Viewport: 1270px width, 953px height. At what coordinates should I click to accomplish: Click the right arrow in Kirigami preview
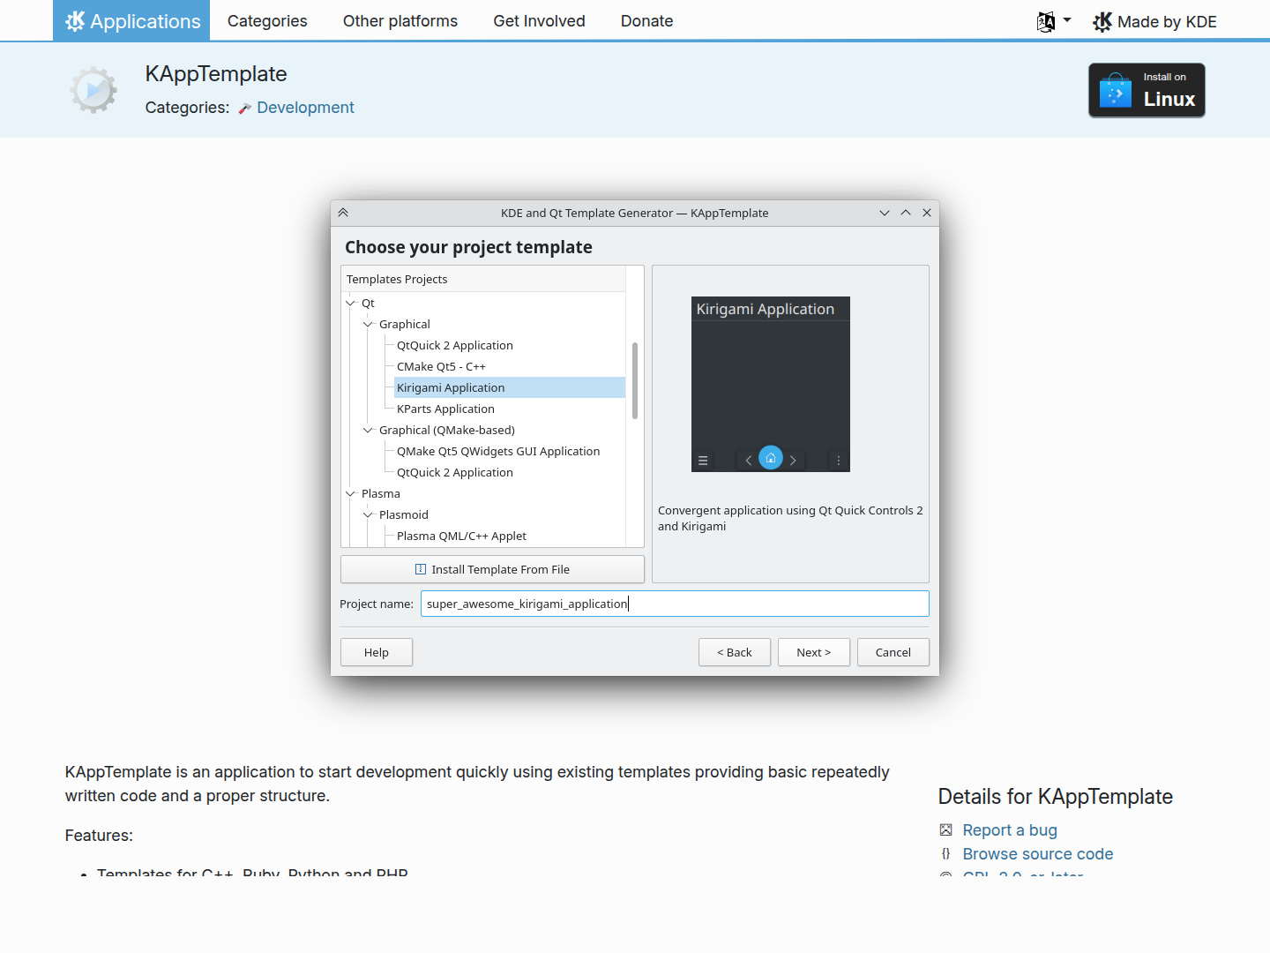(793, 460)
